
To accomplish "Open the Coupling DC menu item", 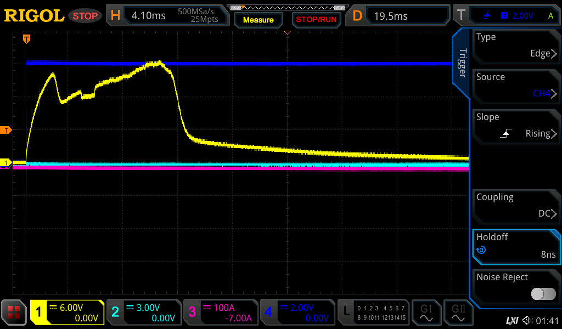I will [516, 206].
